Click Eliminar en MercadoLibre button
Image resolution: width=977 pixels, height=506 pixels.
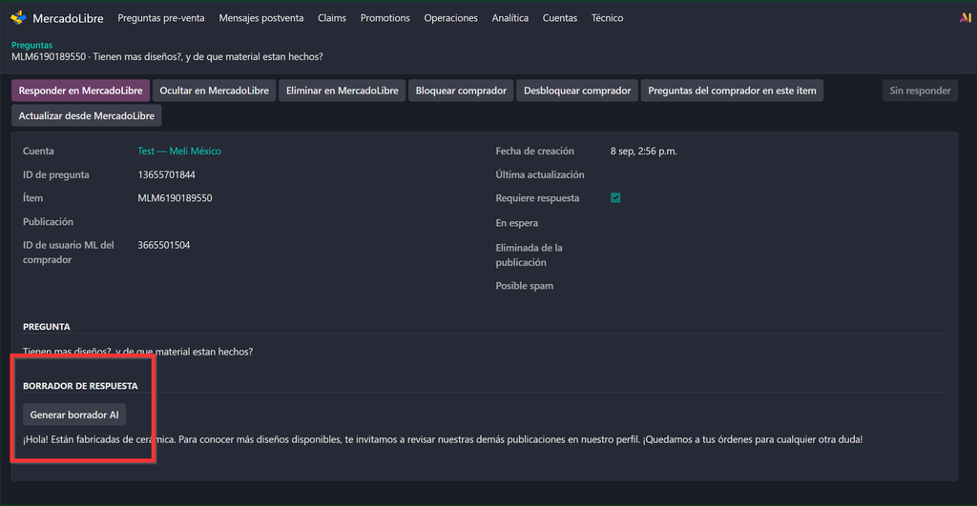point(343,91)
